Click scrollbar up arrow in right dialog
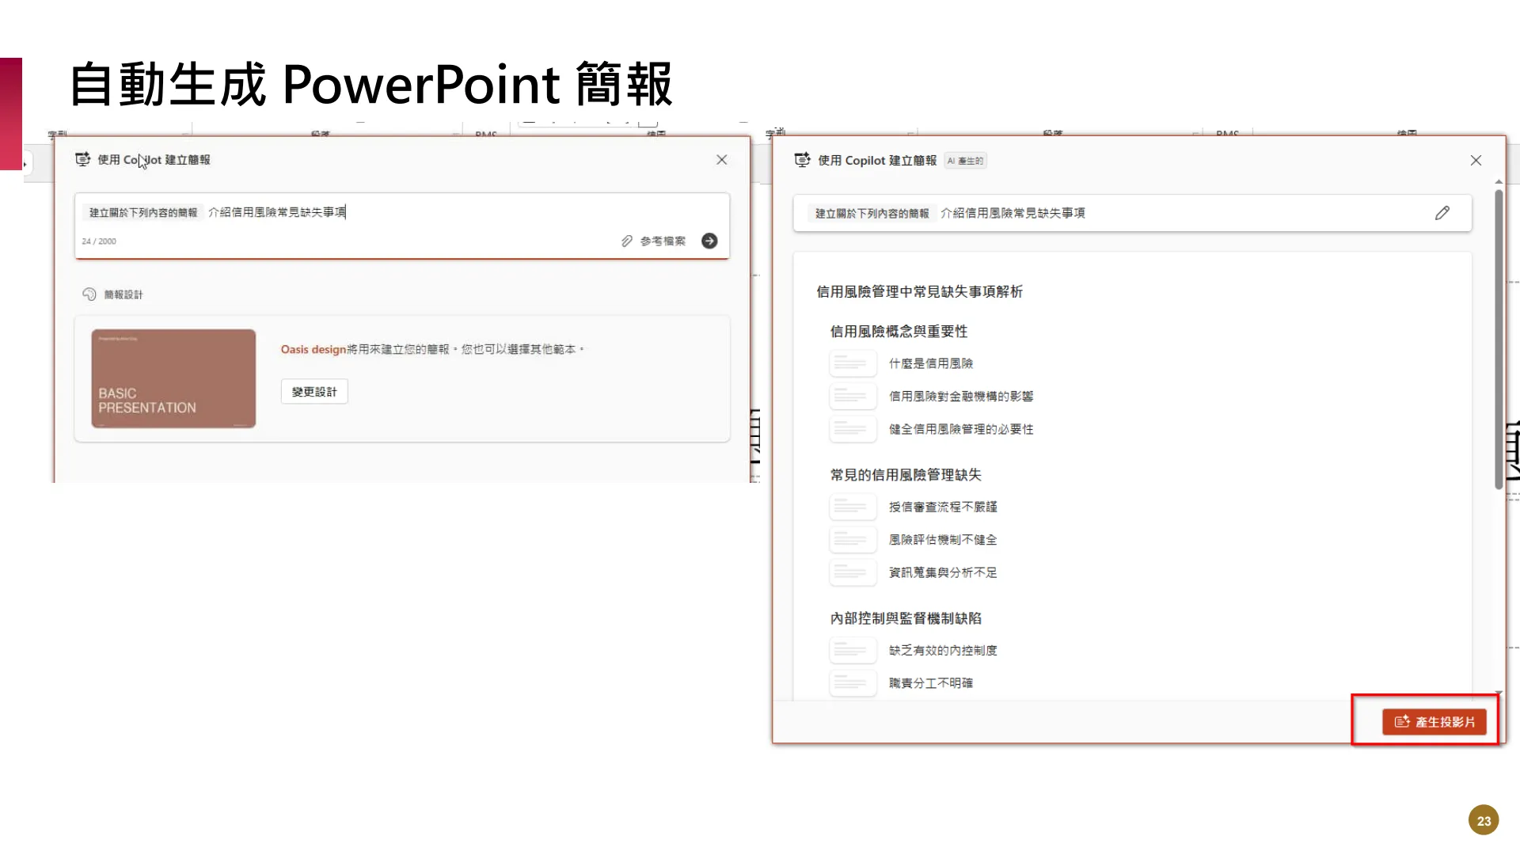The image size is (1520, 855). (1499, 182)
